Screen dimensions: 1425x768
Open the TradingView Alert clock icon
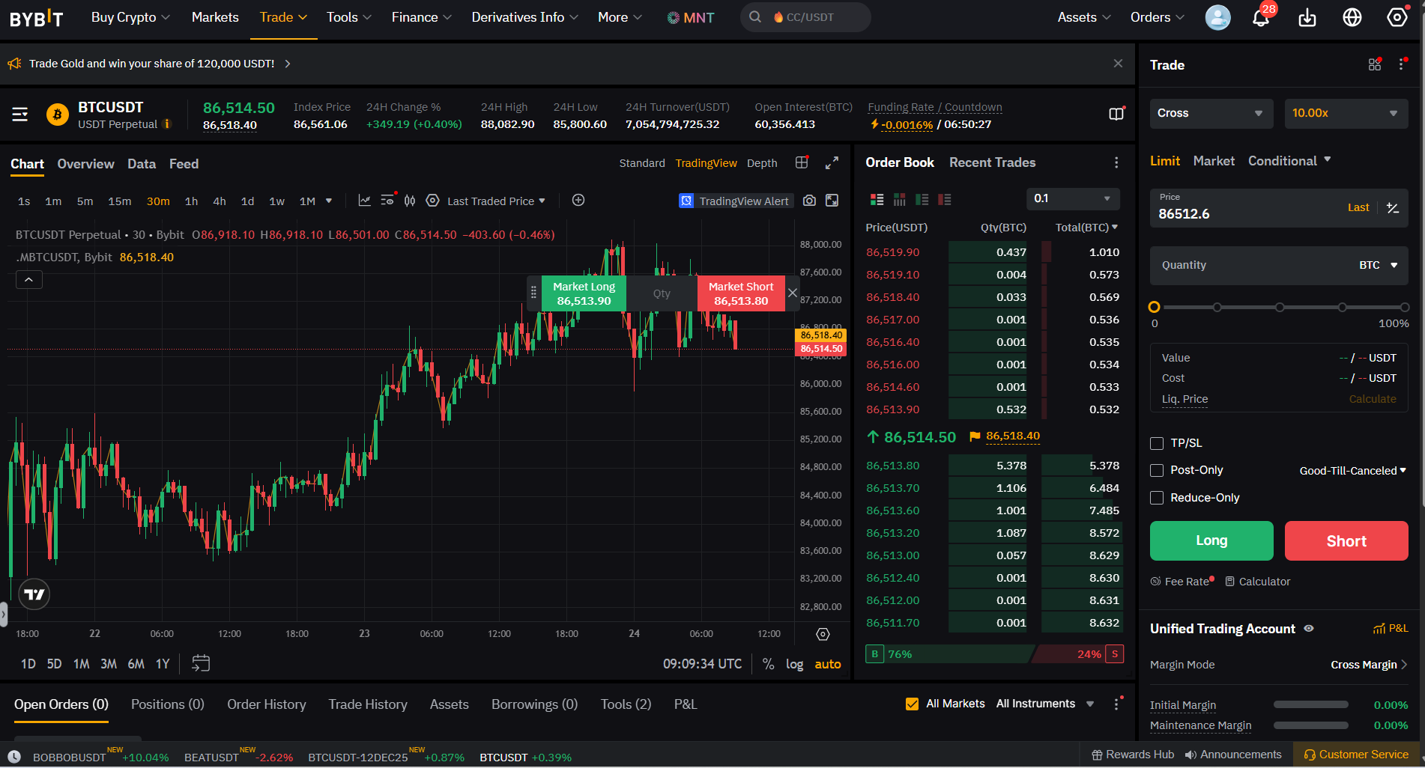686,201
